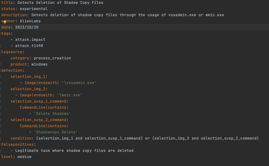Click the 'medium' level value

25,157
